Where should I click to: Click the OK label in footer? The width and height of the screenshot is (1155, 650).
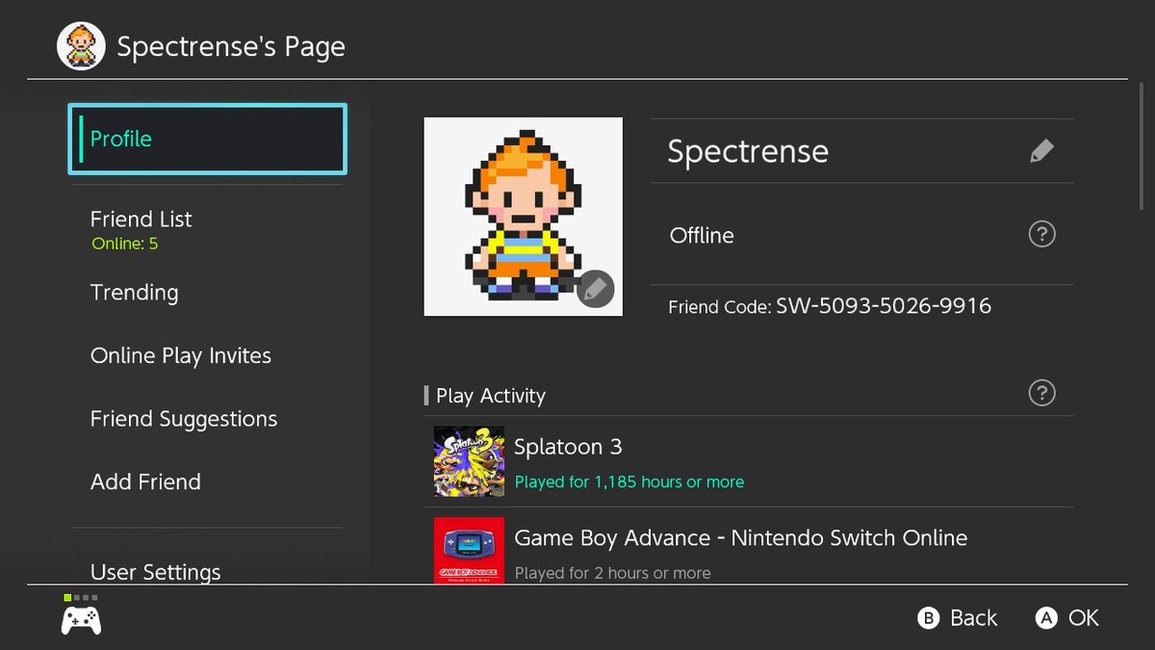pos(1084,618)
